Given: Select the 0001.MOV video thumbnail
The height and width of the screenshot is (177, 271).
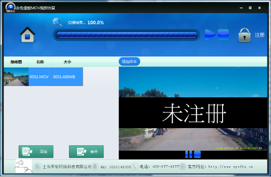Looking at the screenshot, I should [x=16, y=77].
